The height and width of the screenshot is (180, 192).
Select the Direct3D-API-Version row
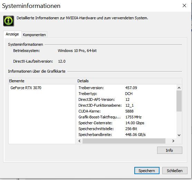click(97, 99)
